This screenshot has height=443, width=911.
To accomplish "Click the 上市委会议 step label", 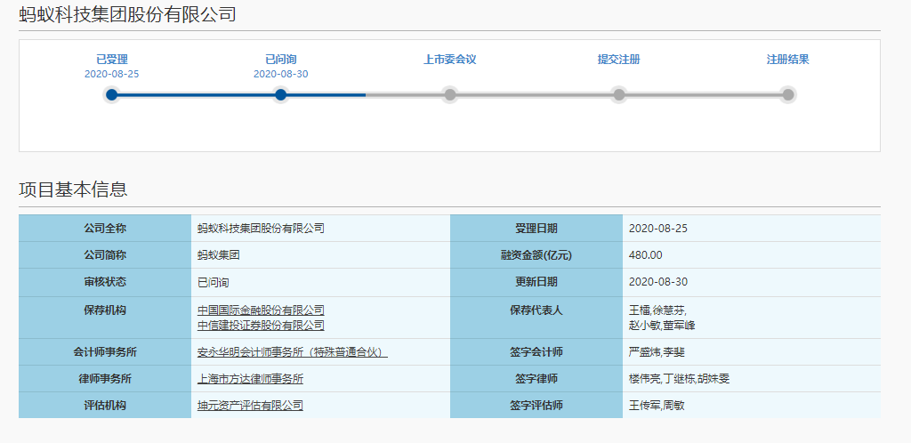I will pos(450,60).
